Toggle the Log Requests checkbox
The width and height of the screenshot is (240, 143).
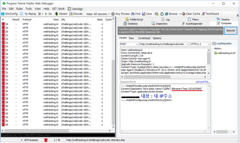[214, 43]
